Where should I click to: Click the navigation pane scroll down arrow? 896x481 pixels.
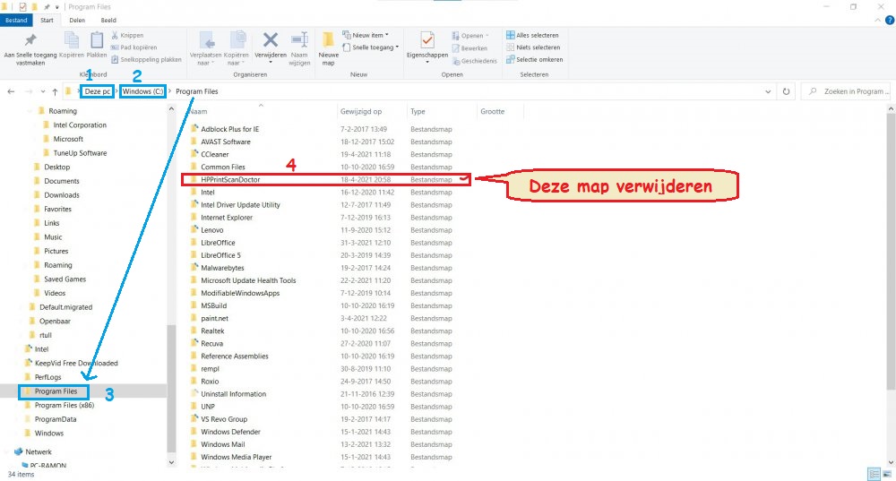[171, 462]
